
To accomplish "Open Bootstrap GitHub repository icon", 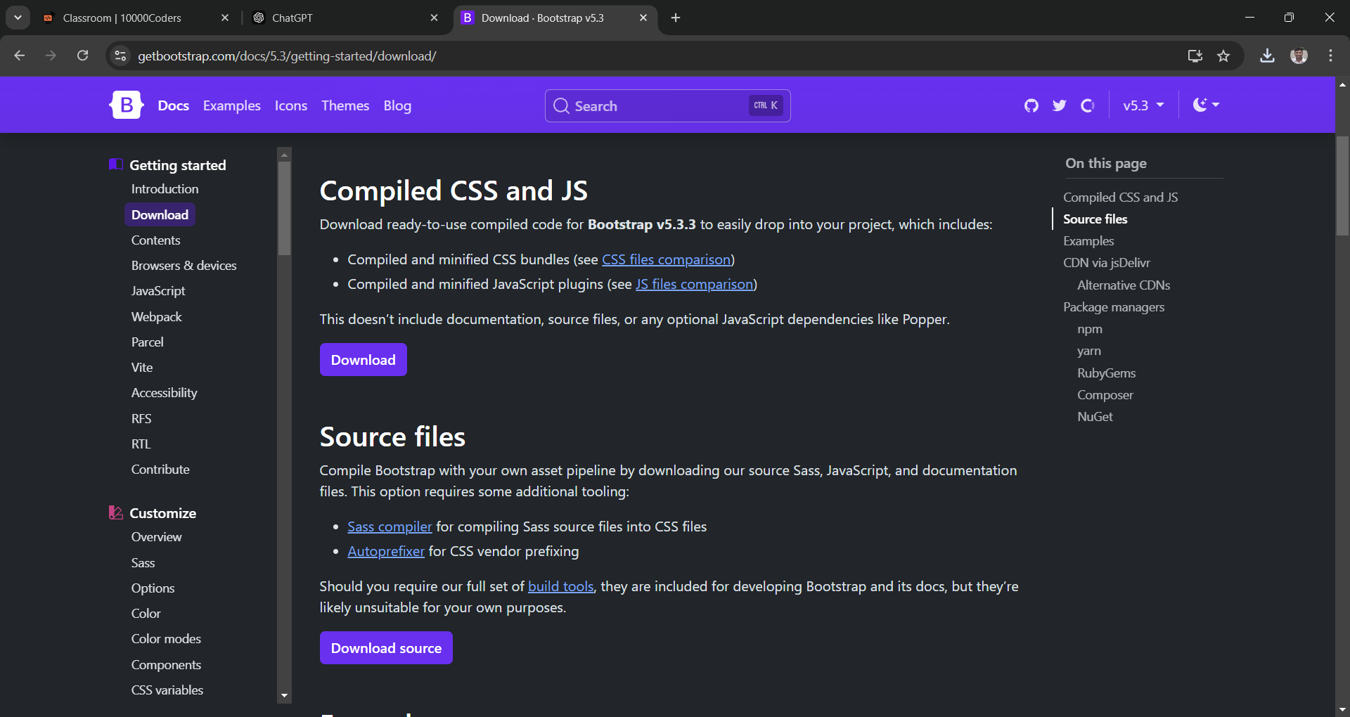I will 1031,105.
